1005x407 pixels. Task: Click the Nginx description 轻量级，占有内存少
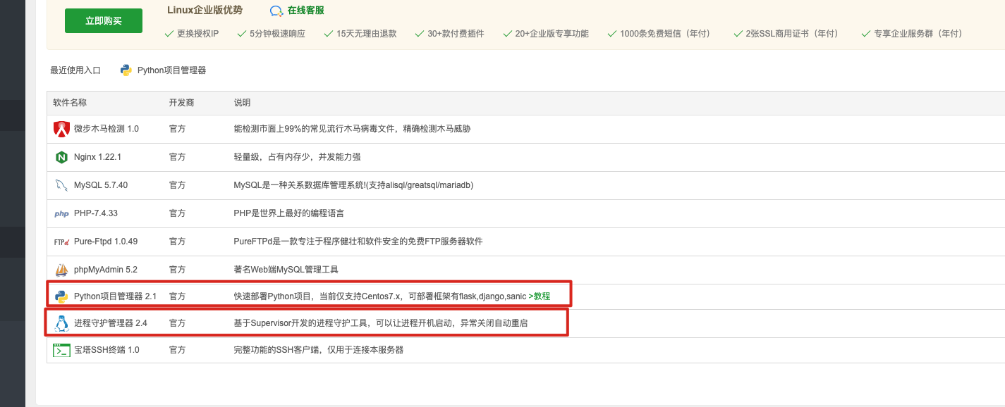tap(297, 157)
